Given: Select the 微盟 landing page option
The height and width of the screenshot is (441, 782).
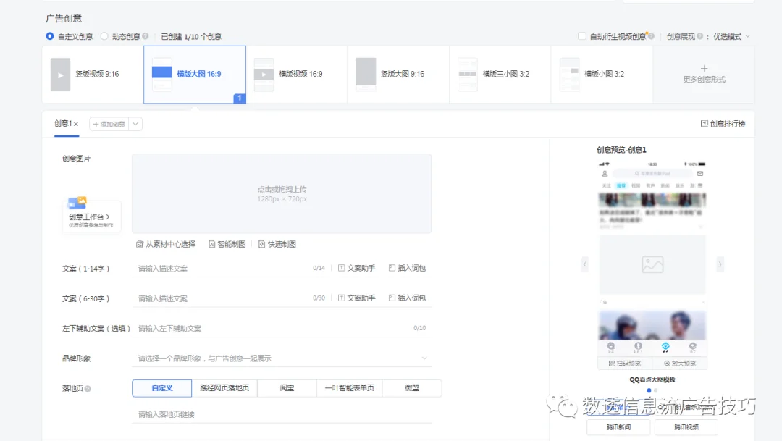Looking at the screenshot, I should tap(412, 388).
